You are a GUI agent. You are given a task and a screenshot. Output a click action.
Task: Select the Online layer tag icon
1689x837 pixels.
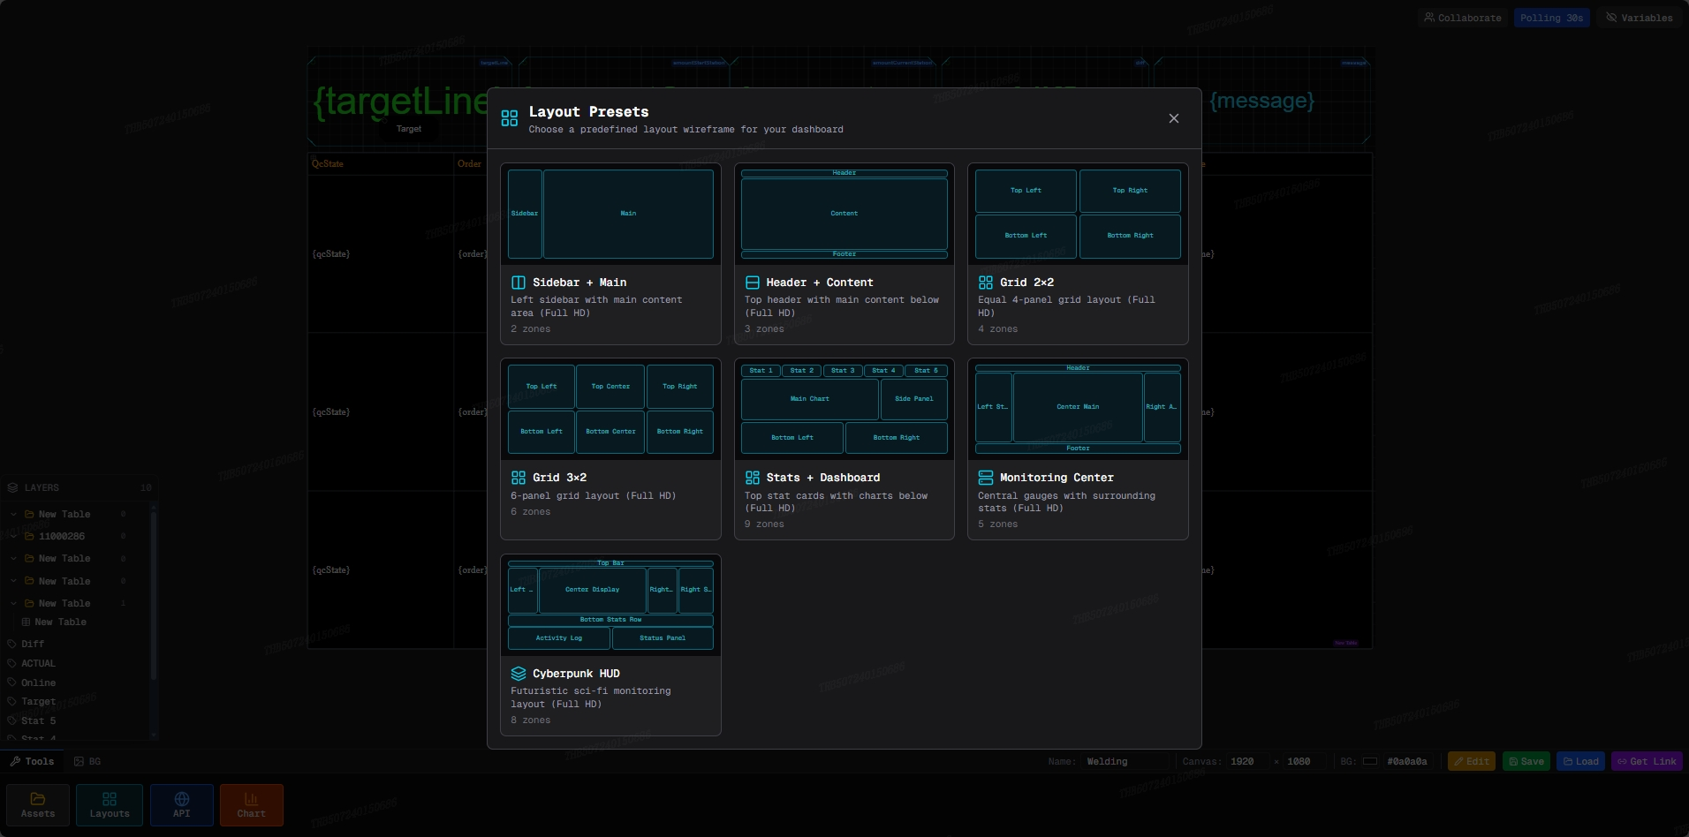[x=12, y=682]
